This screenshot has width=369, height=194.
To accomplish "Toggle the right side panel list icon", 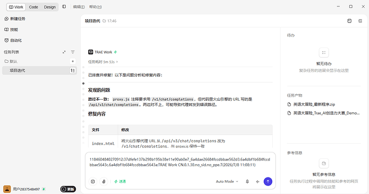I will pyautogui.click(x=360, y=21).
